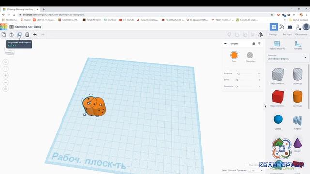Click the Import button
The height and width of the screenshot is (174, 310).
click(273, 34)
